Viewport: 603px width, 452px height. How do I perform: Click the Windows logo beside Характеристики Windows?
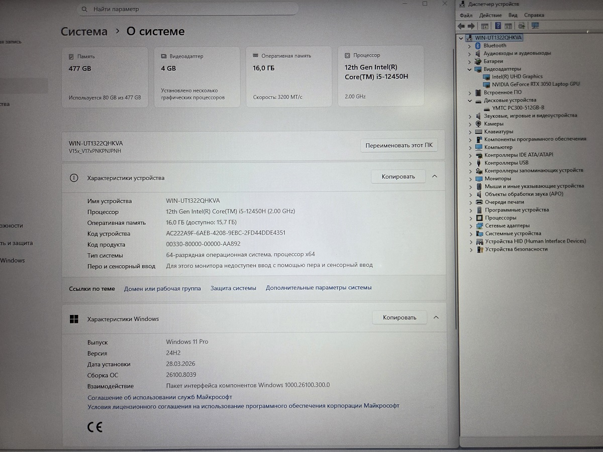pos(74,319)
